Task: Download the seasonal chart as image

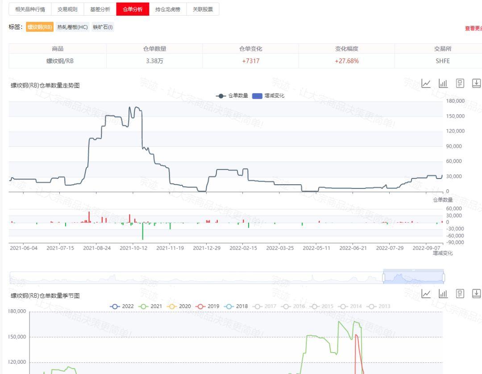Action: pos(476,294)
